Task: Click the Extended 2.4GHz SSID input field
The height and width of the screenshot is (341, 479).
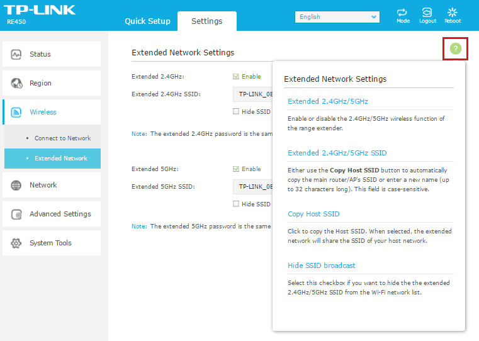Action: [x=252, y=94]
